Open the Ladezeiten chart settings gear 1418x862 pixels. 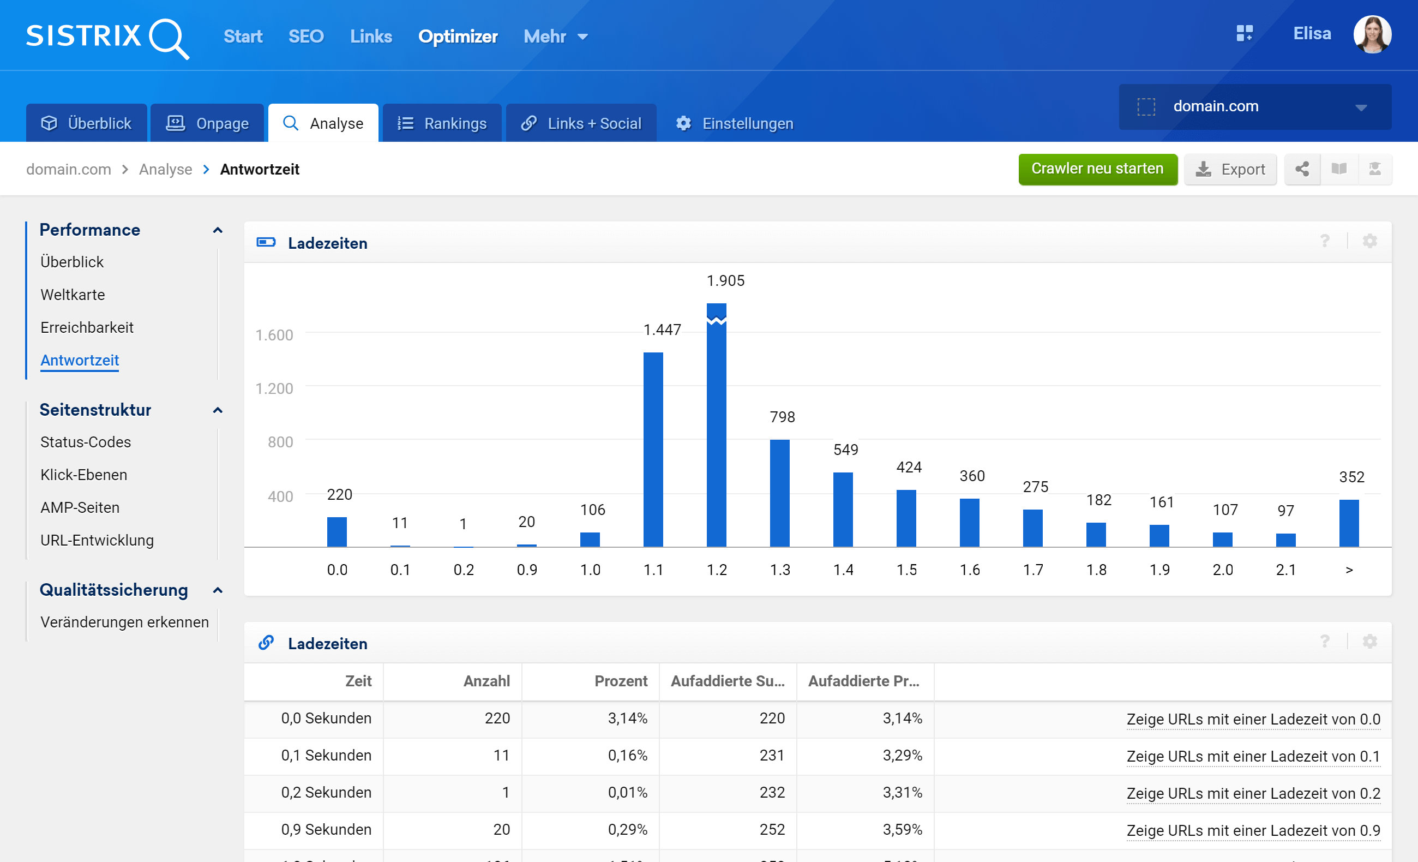click(x=1369, y=241)
